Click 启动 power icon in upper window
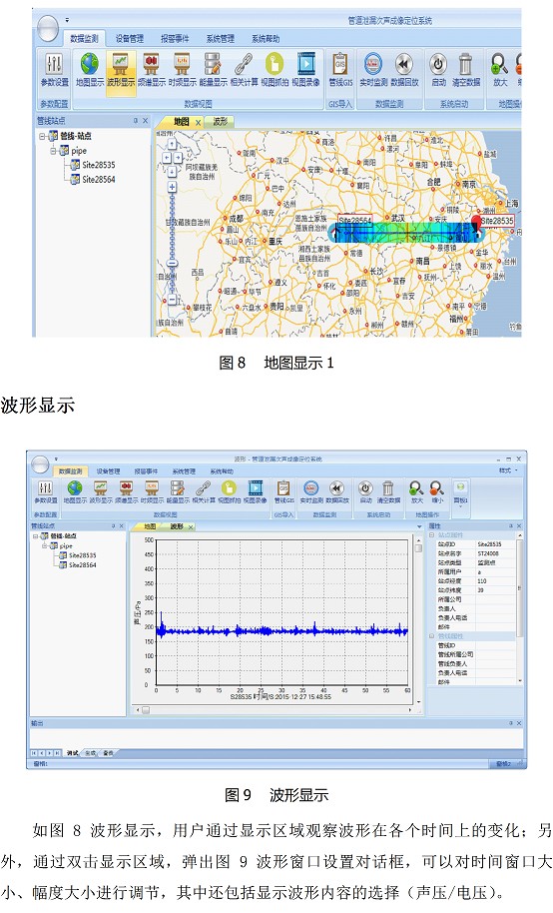This screenshot has height=913, width=553. click(x=438, y=69)
